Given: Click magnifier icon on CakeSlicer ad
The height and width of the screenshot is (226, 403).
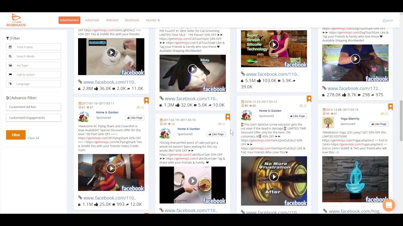Looking at the screenshot, I should tap(224, 124).
